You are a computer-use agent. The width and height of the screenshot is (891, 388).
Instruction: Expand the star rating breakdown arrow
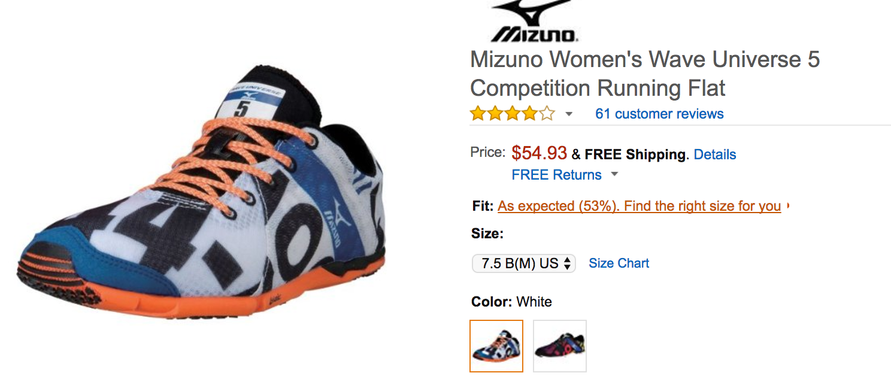tap(569, 114)
